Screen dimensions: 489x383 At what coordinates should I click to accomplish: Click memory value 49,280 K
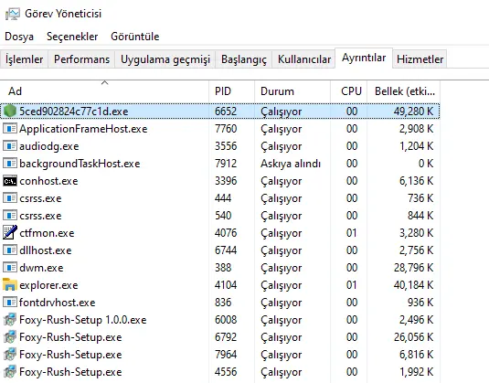pyautogui.click(x=413, y=112)
